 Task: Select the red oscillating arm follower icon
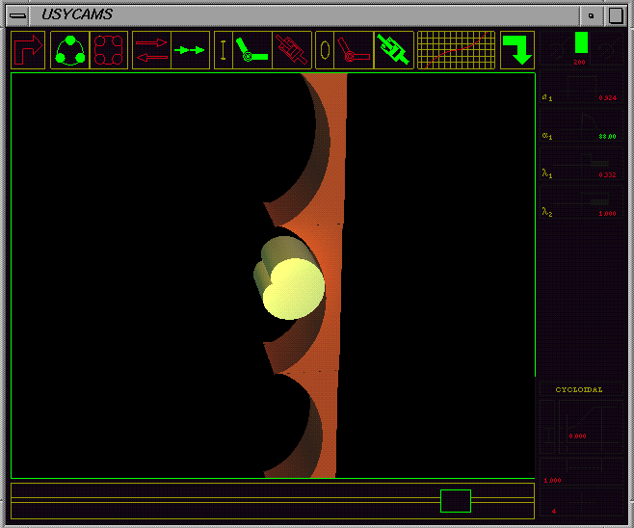point(354,50)
